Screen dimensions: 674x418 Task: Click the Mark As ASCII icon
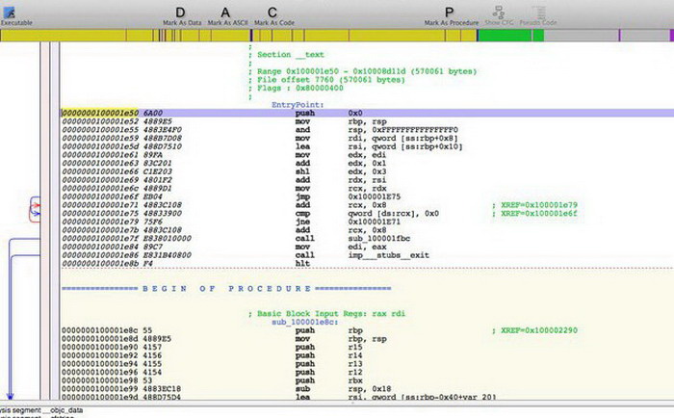click(226, 13)
